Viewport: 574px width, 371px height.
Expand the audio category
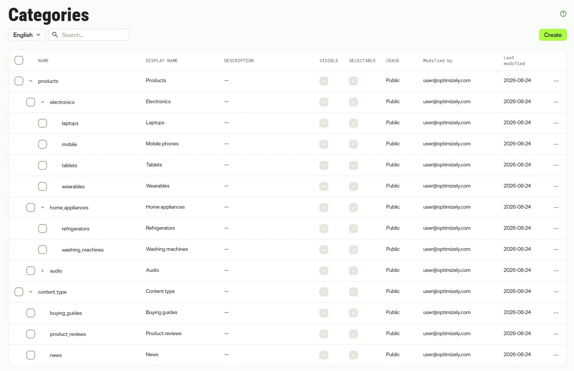[x=43, y=271]
